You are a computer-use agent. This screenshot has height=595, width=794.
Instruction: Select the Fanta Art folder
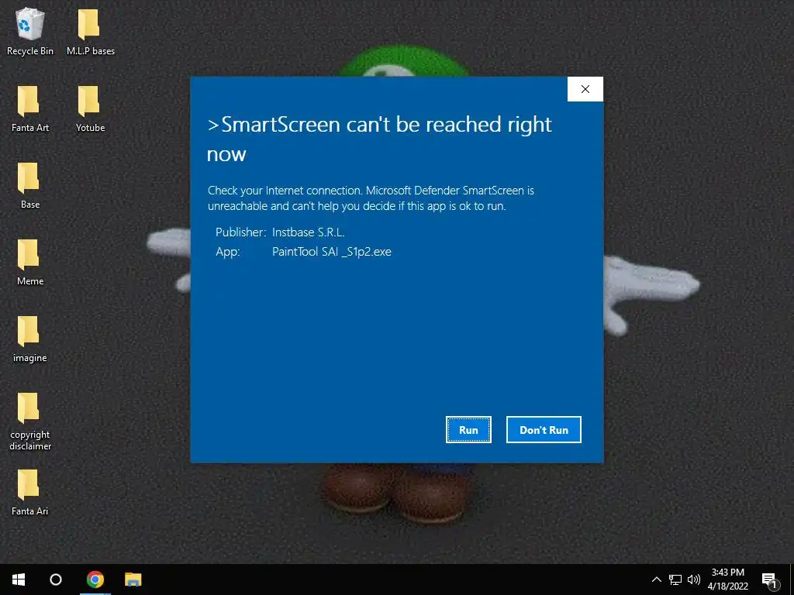[x=30, y=108]
